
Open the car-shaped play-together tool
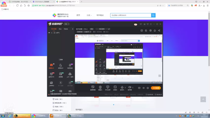(70, 75)
